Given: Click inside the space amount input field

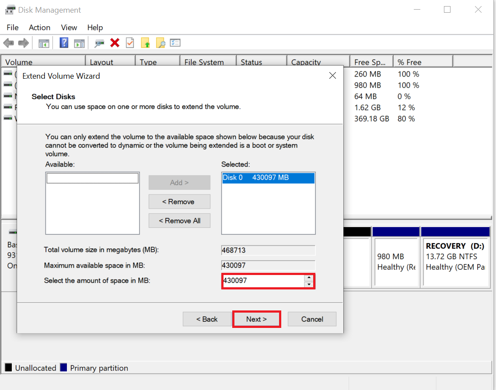Looking at the screenshot, I should [x=258, y=281].
